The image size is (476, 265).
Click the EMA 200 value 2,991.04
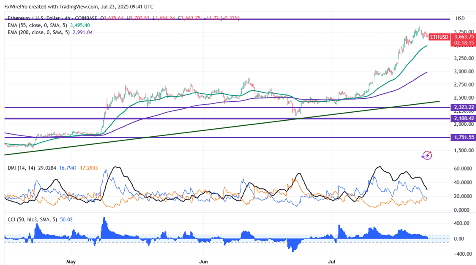coord(82,32)
